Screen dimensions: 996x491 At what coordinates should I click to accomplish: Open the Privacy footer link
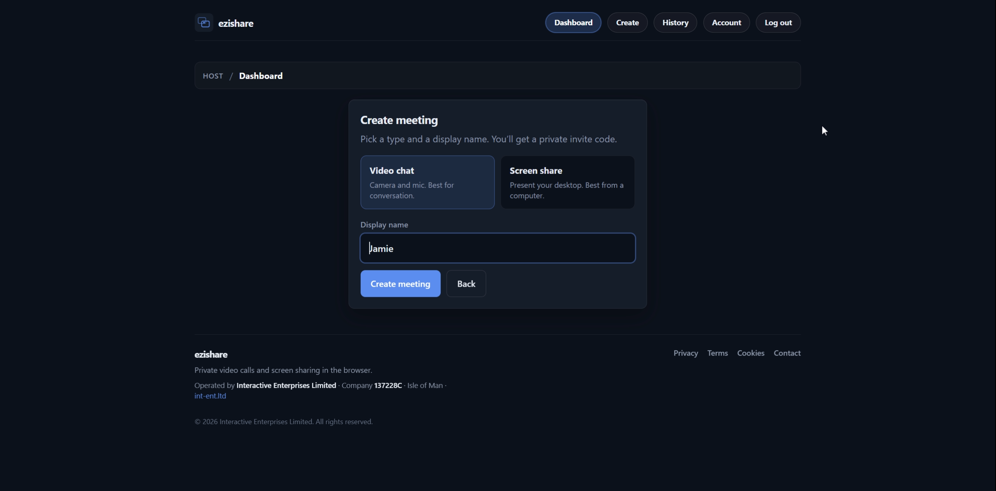coord(686,353)
